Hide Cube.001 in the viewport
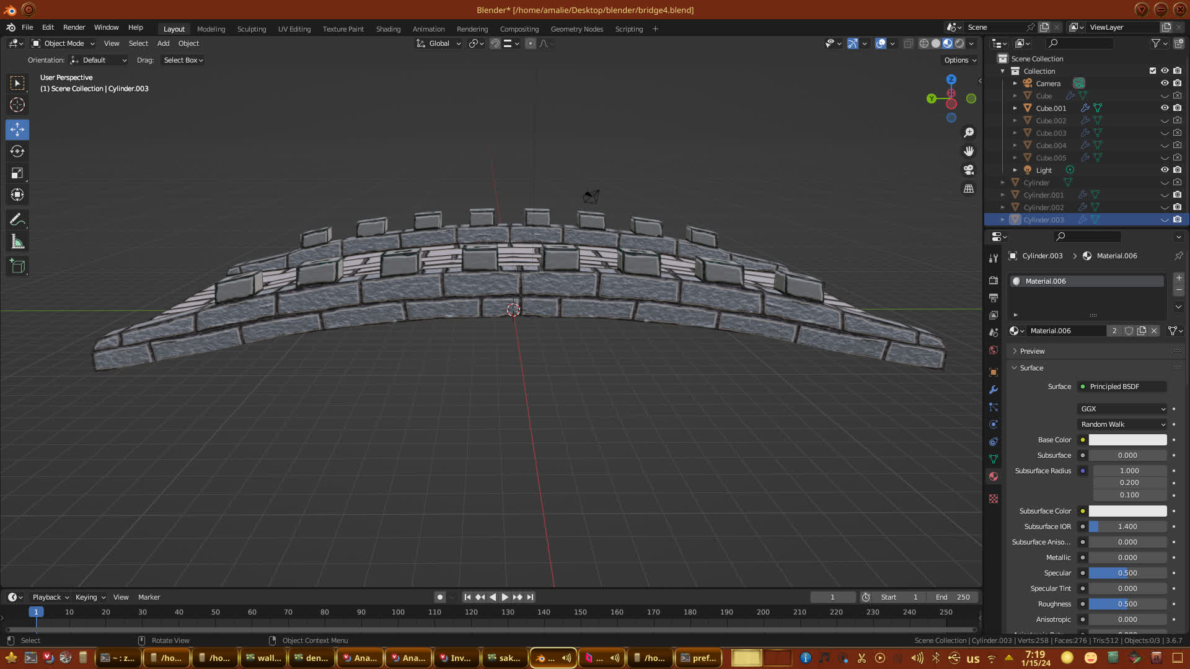Screen dimensions: 1190x669 point(1165,108)
